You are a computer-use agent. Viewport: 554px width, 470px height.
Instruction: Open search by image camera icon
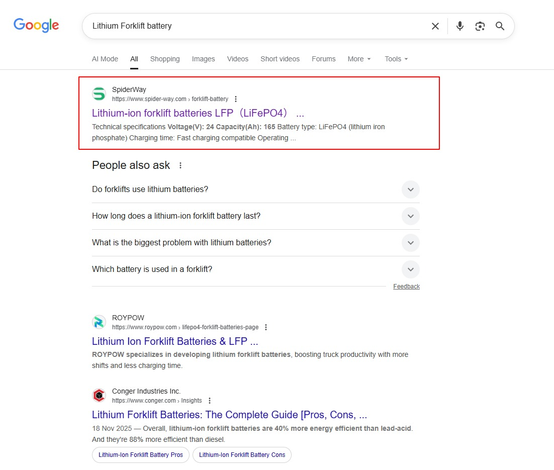[480, 26]
